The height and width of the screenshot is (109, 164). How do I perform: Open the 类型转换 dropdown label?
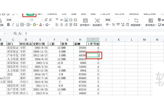point(136,25)
